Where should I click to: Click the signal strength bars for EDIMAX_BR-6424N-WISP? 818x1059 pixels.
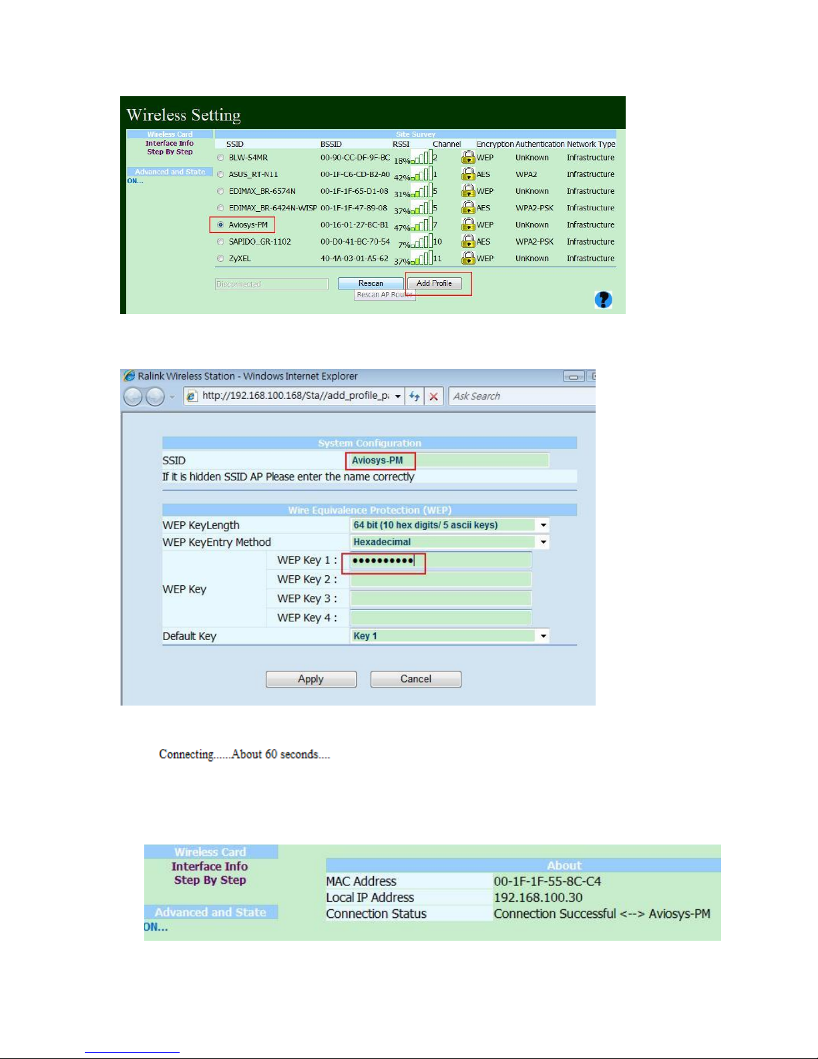[x=421, y=208]
